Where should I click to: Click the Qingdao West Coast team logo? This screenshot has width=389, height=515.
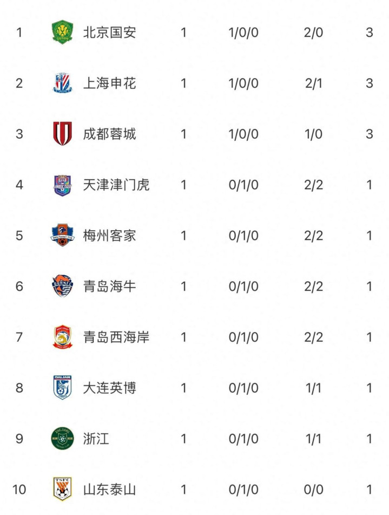click(62, 337)
